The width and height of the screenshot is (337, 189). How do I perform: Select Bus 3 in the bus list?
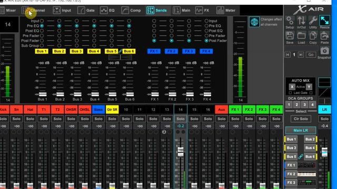click(291, 148)
